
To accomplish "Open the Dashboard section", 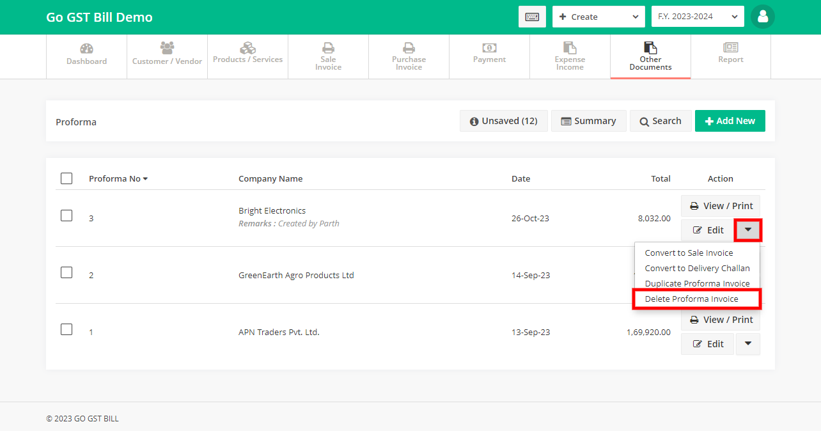I will [86, 56].
